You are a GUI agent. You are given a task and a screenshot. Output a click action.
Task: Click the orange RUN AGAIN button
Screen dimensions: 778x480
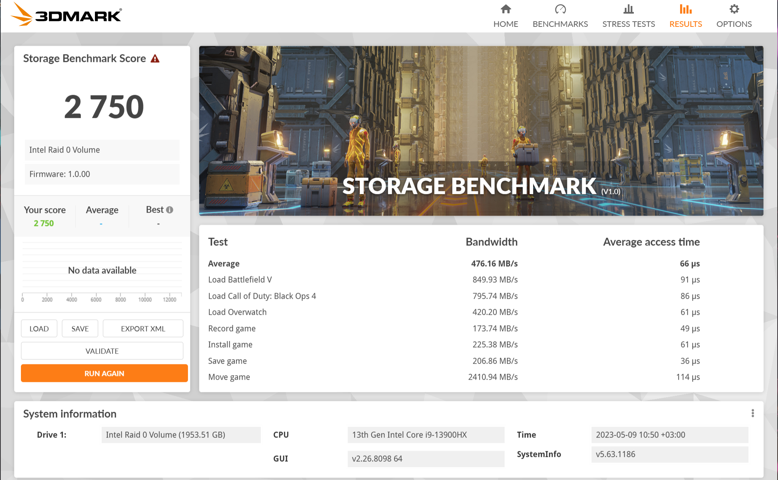(x=104, y=373)
